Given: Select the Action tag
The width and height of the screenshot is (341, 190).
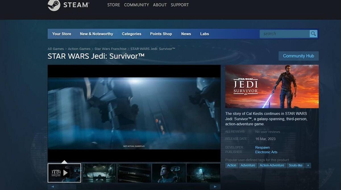Looking at the screenshot, I should click(232, 165).
